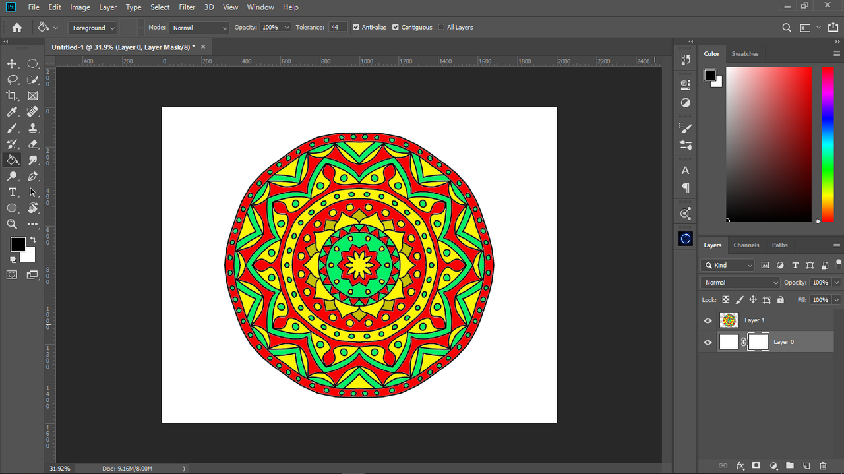
Task: Select the Eyedropper tool
Action: pos(12,112)
